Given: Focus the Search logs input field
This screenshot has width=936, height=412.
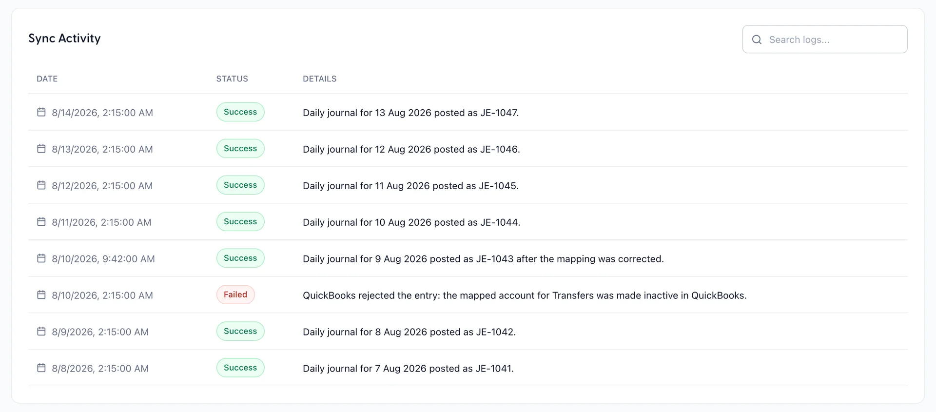Looking at the screenshot, I should coord(825,39).
